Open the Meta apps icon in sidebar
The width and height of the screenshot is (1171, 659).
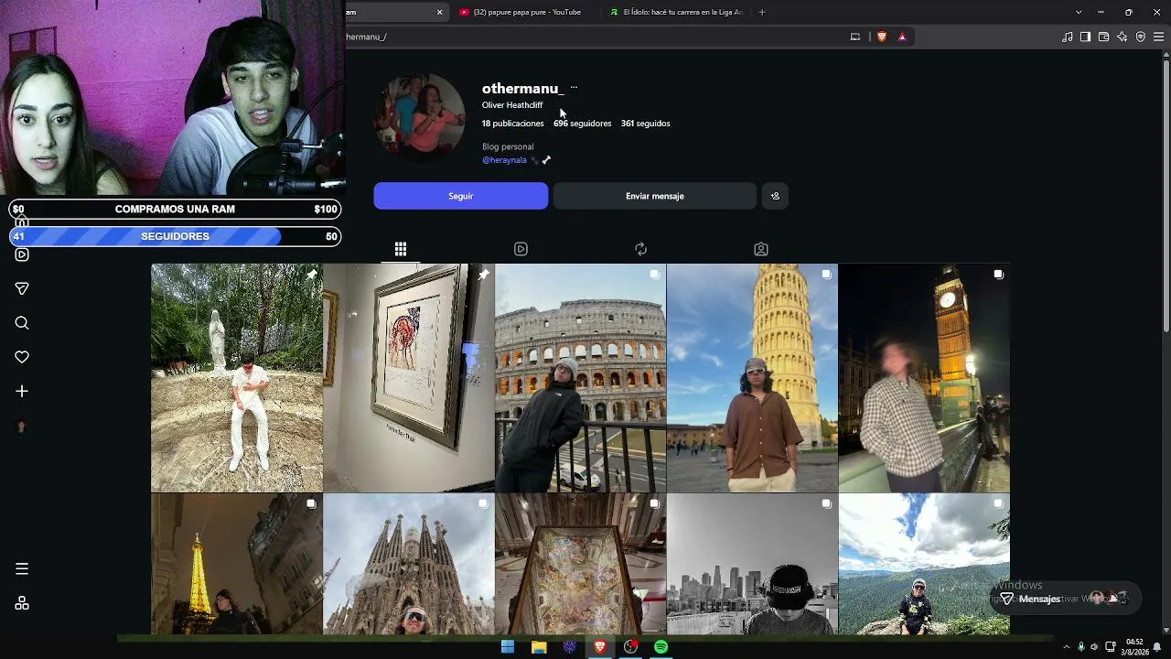(22, 603)
